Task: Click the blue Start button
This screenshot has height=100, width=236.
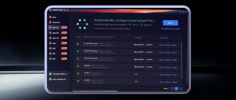Action: click(x=170, y=23)
